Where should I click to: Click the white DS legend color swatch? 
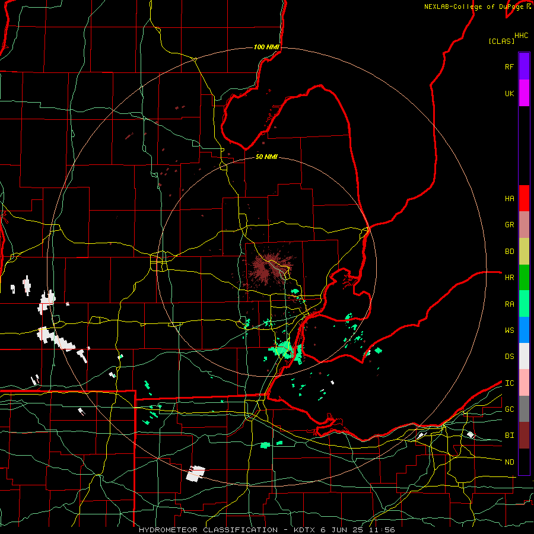click(524, 356)
